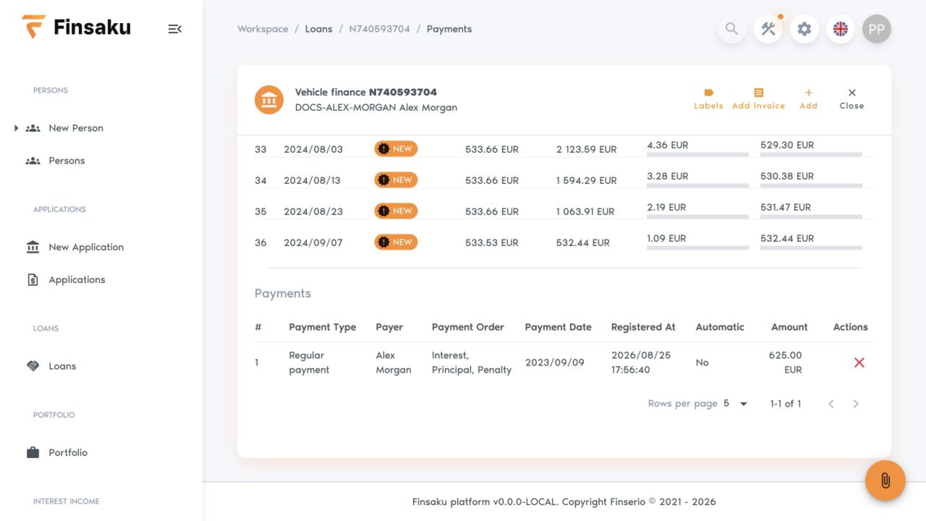926x521 pixels.
Task: Click Automatic column header
Action: coord(720,327)
